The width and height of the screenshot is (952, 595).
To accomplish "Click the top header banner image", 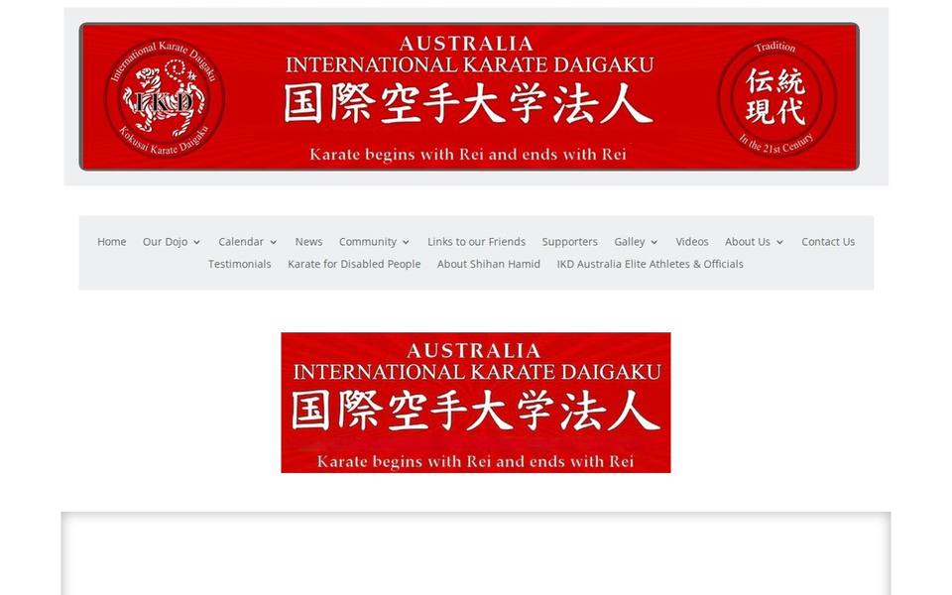I will 469,96.
